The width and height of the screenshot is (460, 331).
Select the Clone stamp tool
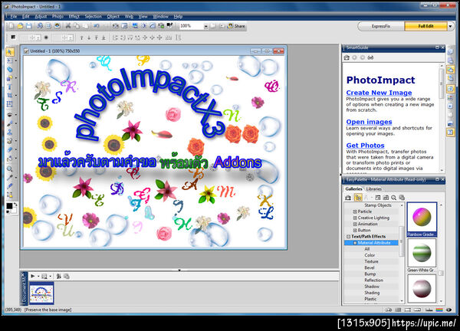pos(10,133)
